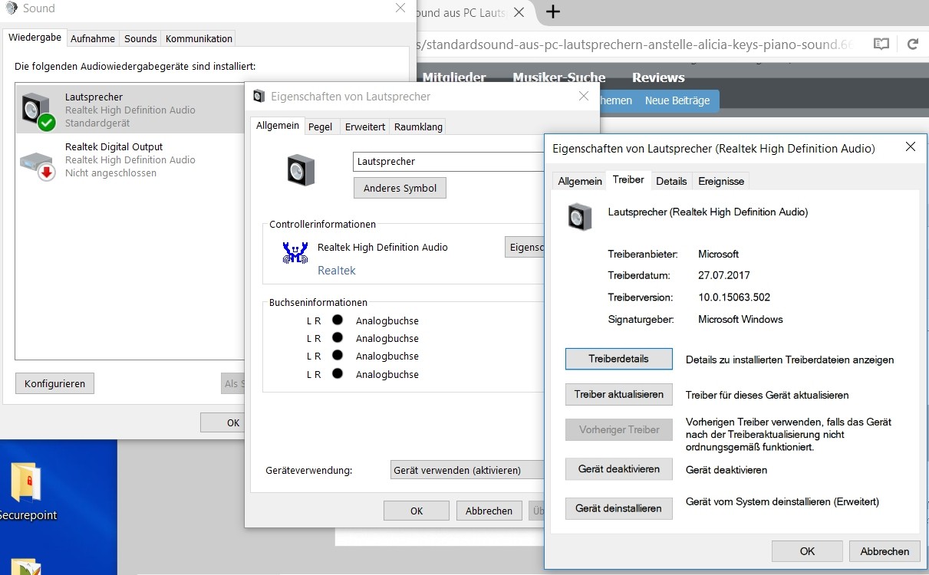Open the Musiker-Suche menu on the website
This screenshot has height=575, width=929.
[559, 77]
